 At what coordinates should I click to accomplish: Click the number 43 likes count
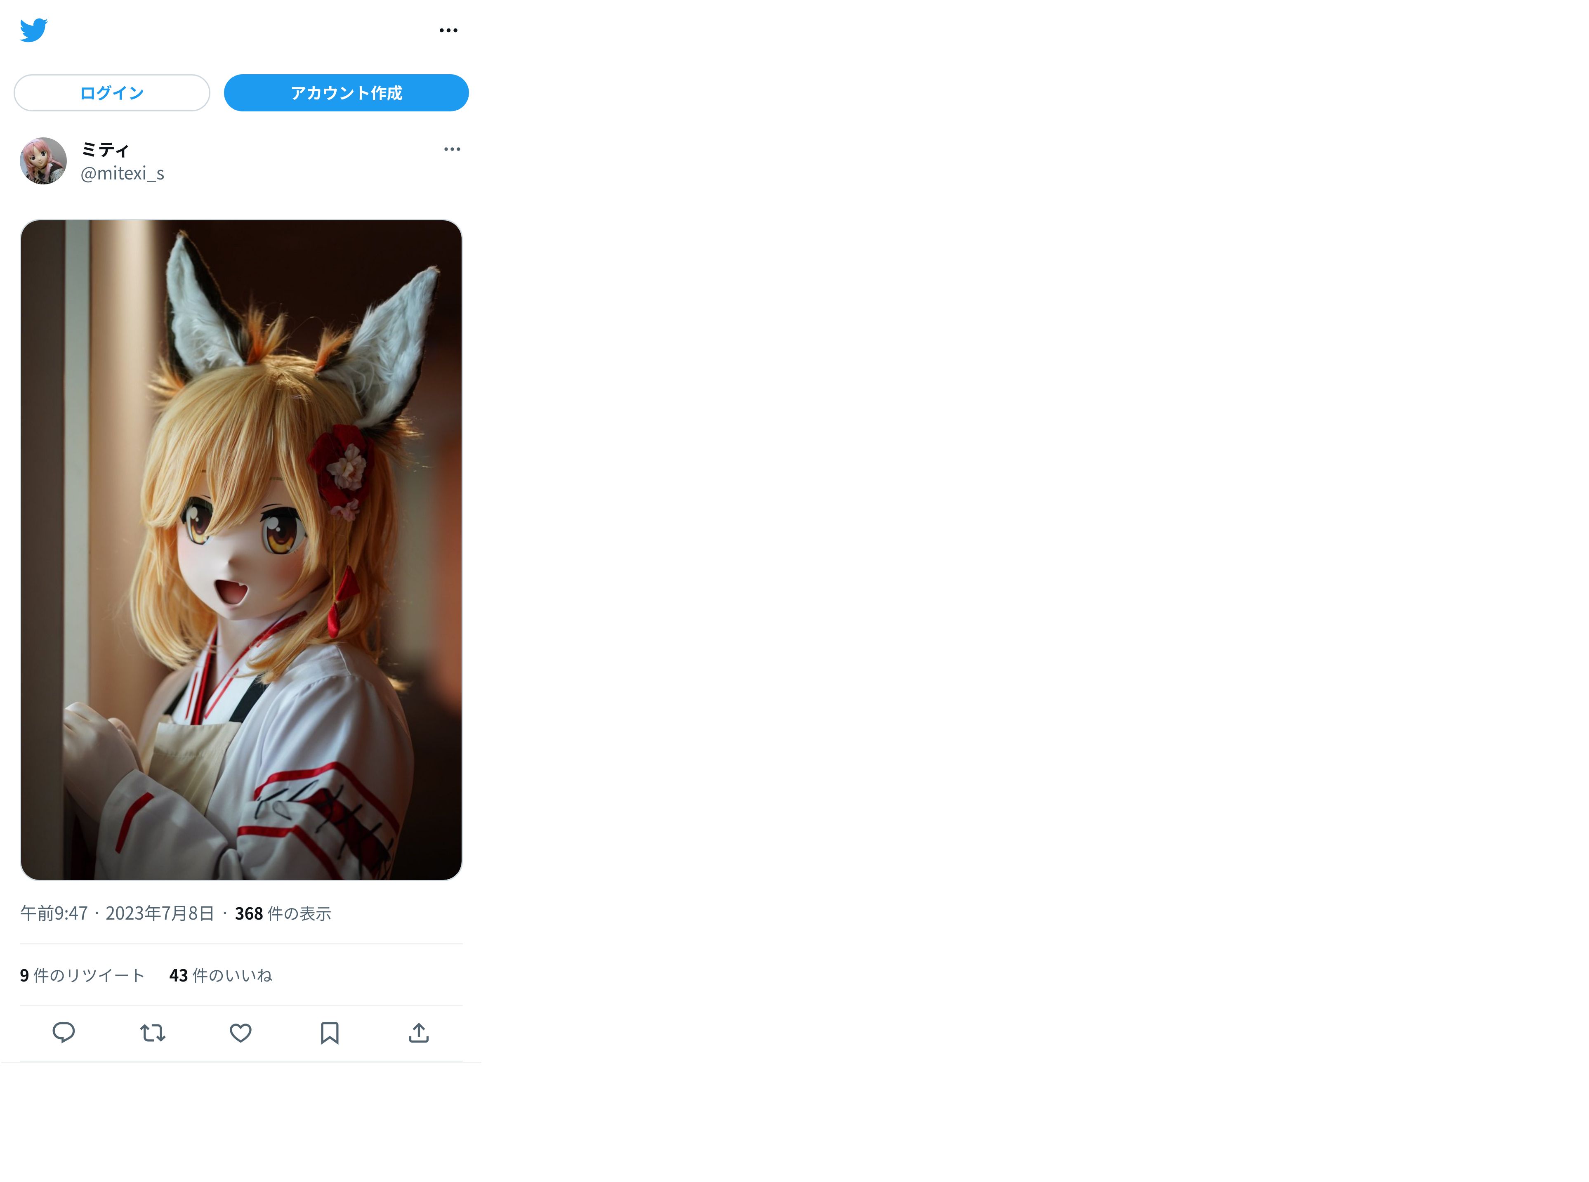tap(178, 975)
